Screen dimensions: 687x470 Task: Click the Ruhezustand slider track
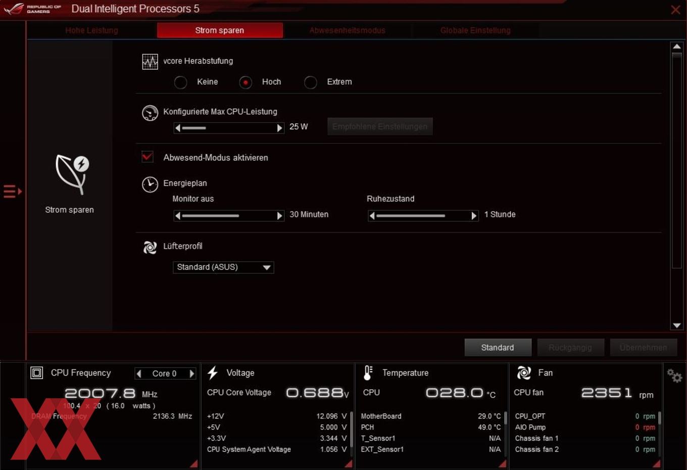pos(423,216)
